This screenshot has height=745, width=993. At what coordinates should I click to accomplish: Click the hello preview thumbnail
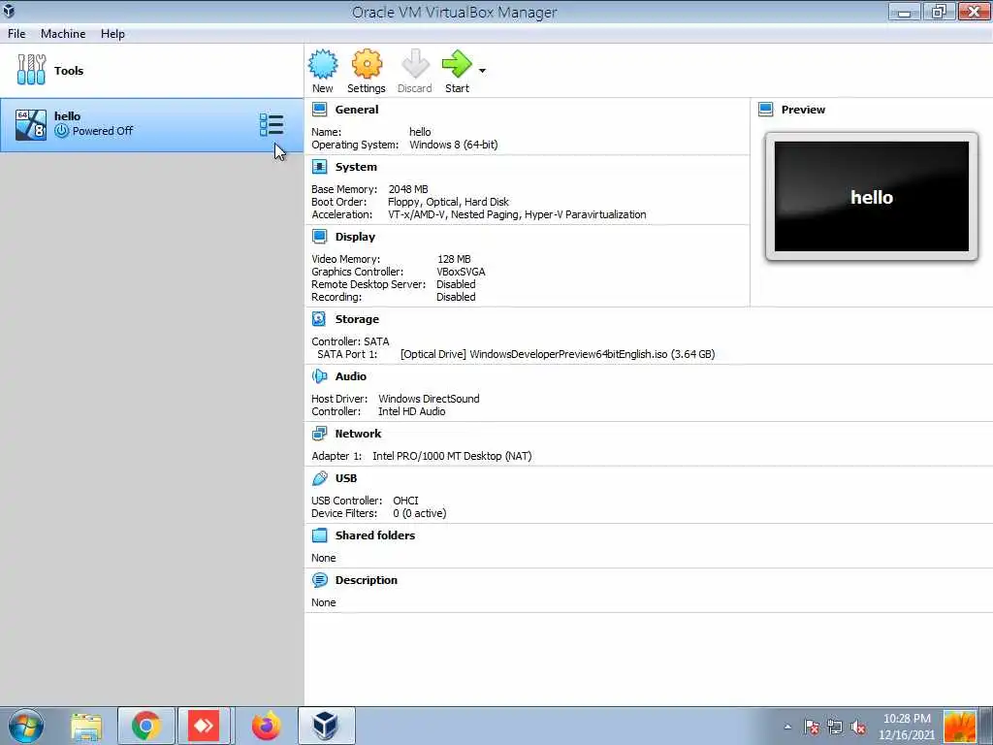pos(872,196)
